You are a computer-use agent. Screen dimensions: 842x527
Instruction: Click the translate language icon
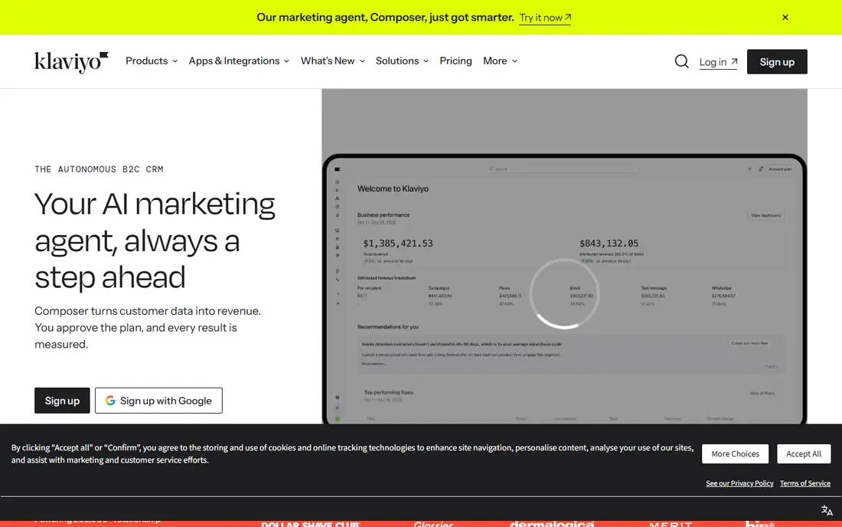point(827,510)
